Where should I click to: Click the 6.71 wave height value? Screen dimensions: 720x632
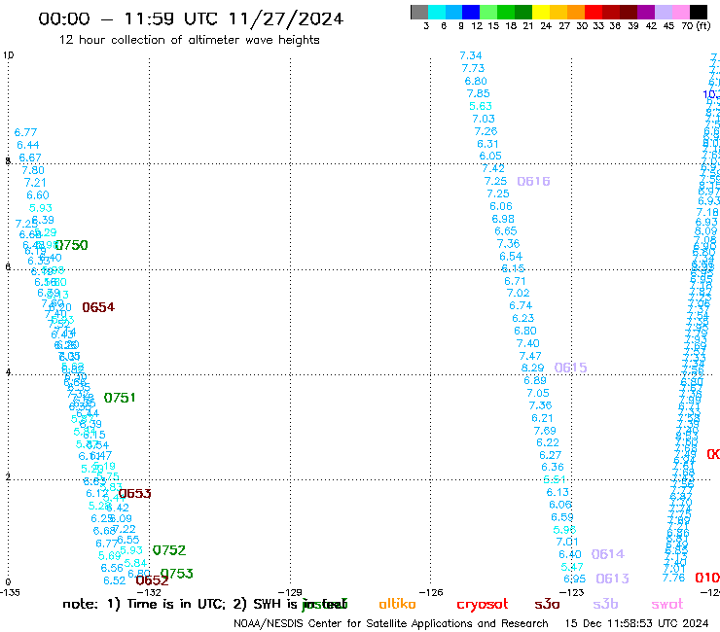[x=515, y=281]
